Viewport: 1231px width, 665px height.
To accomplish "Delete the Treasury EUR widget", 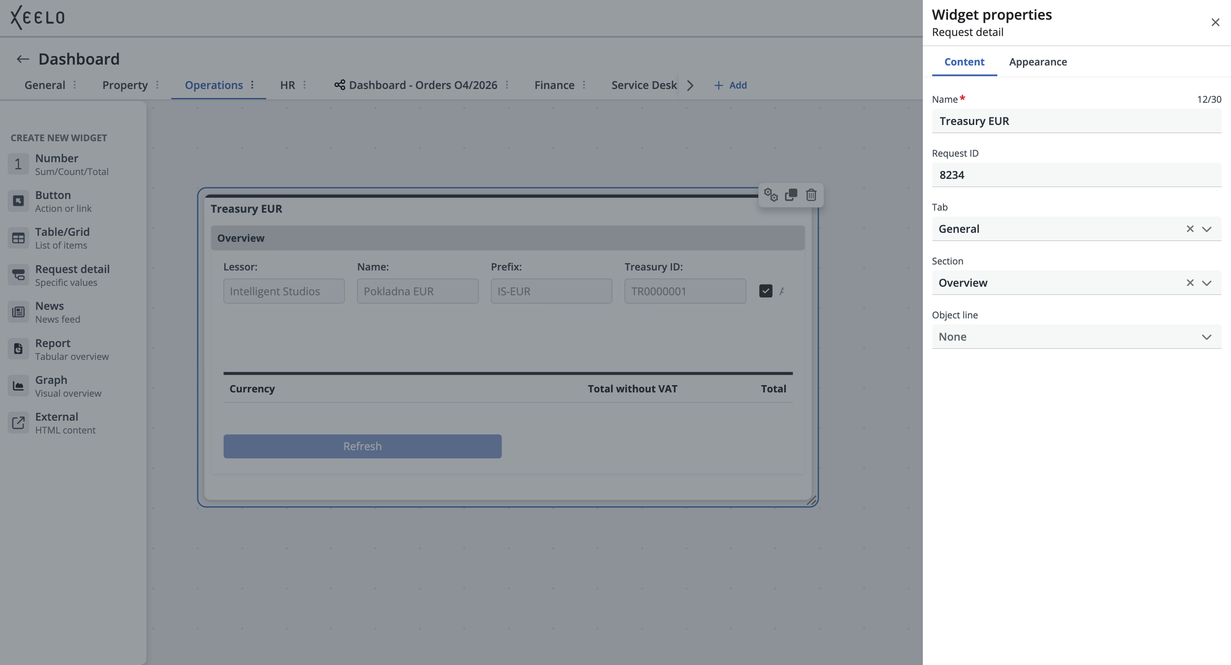I will coord(812,195).
